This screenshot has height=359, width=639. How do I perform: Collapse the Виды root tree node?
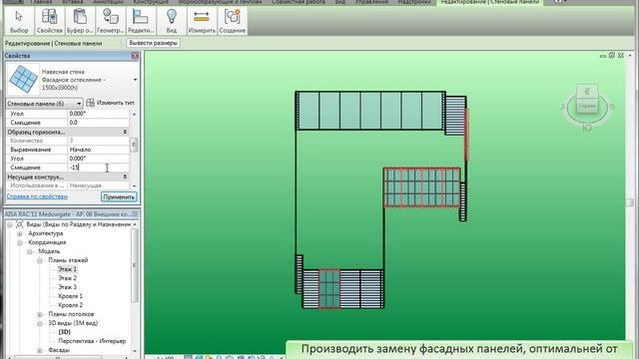coord(10,224)
